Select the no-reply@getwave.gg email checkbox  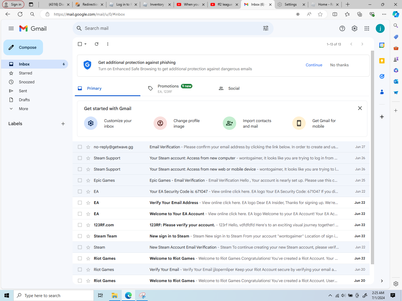coord(80,147)
